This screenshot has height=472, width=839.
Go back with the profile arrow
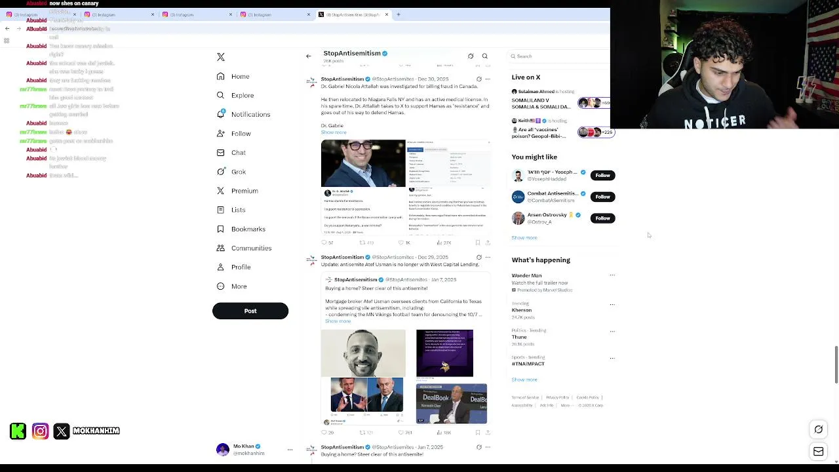[309, 56]
